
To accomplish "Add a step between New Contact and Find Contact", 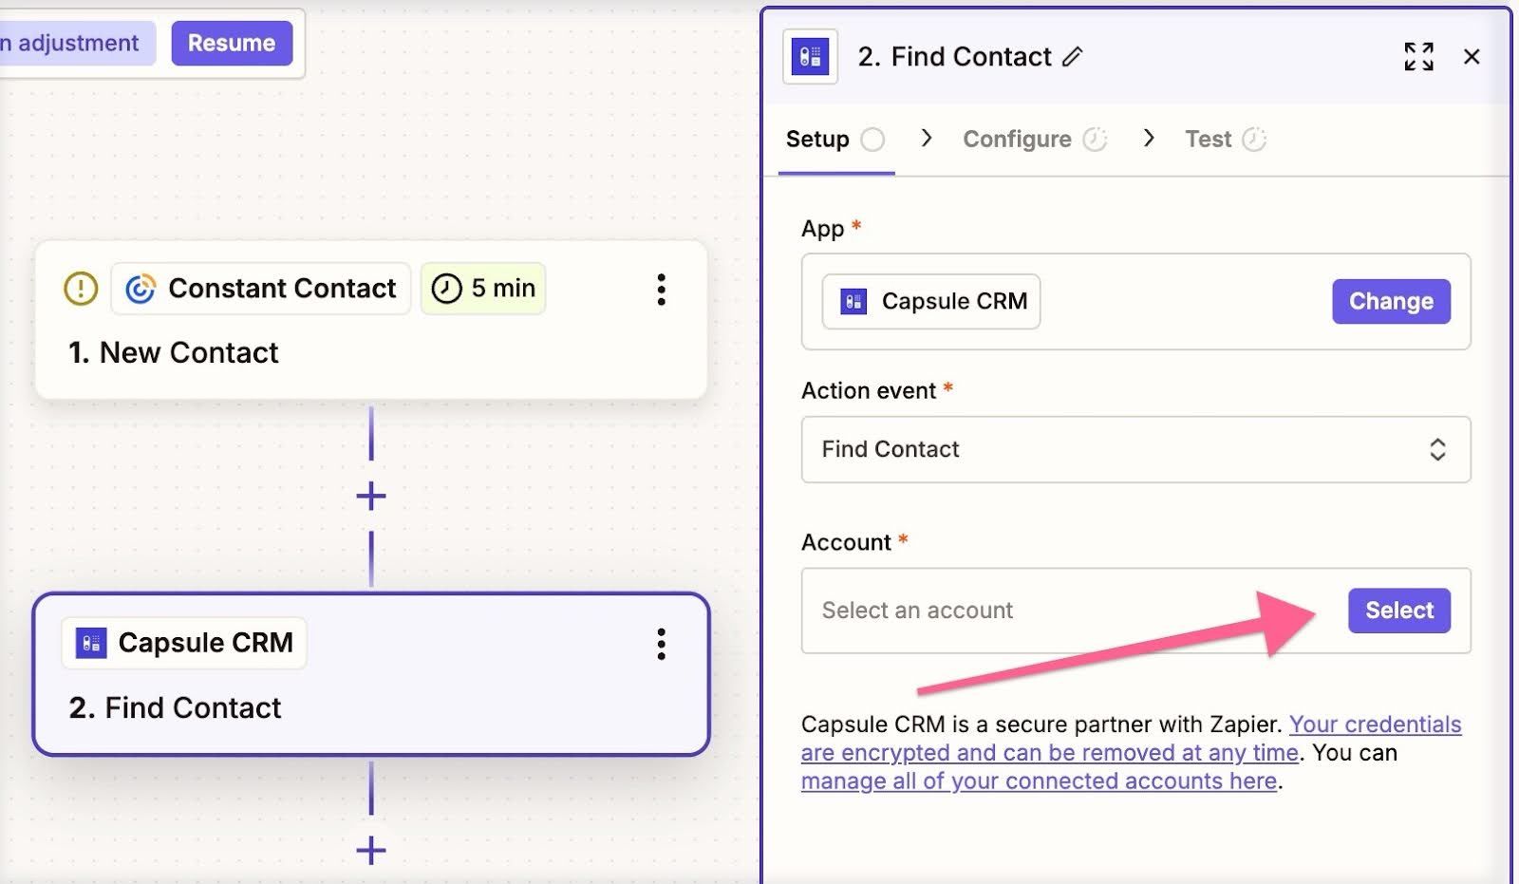I will 371,496.
